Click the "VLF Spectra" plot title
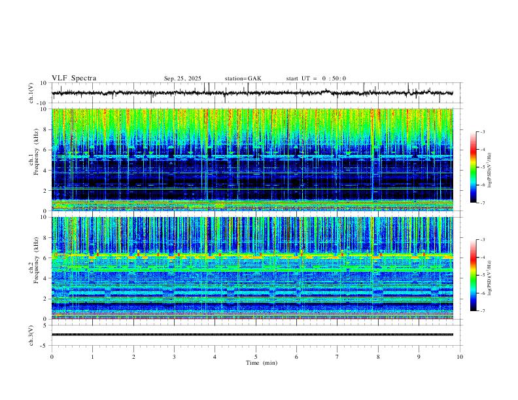The image size is (518, 400). [74, 78]
